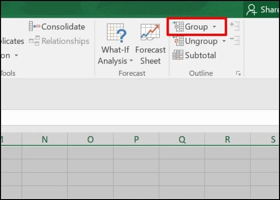Click the Ungroup icon

click(178, 41)
